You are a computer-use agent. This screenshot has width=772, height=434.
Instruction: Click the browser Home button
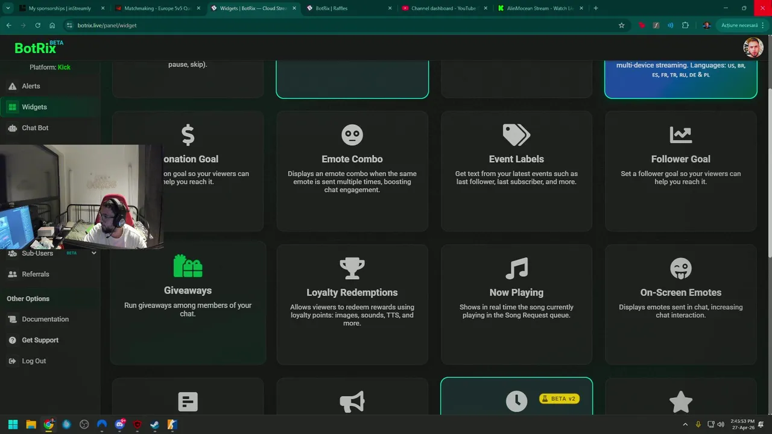click(52, 25)
